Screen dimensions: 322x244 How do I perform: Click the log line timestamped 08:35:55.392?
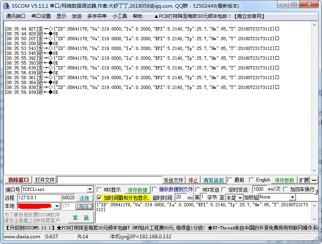point(142,58)
